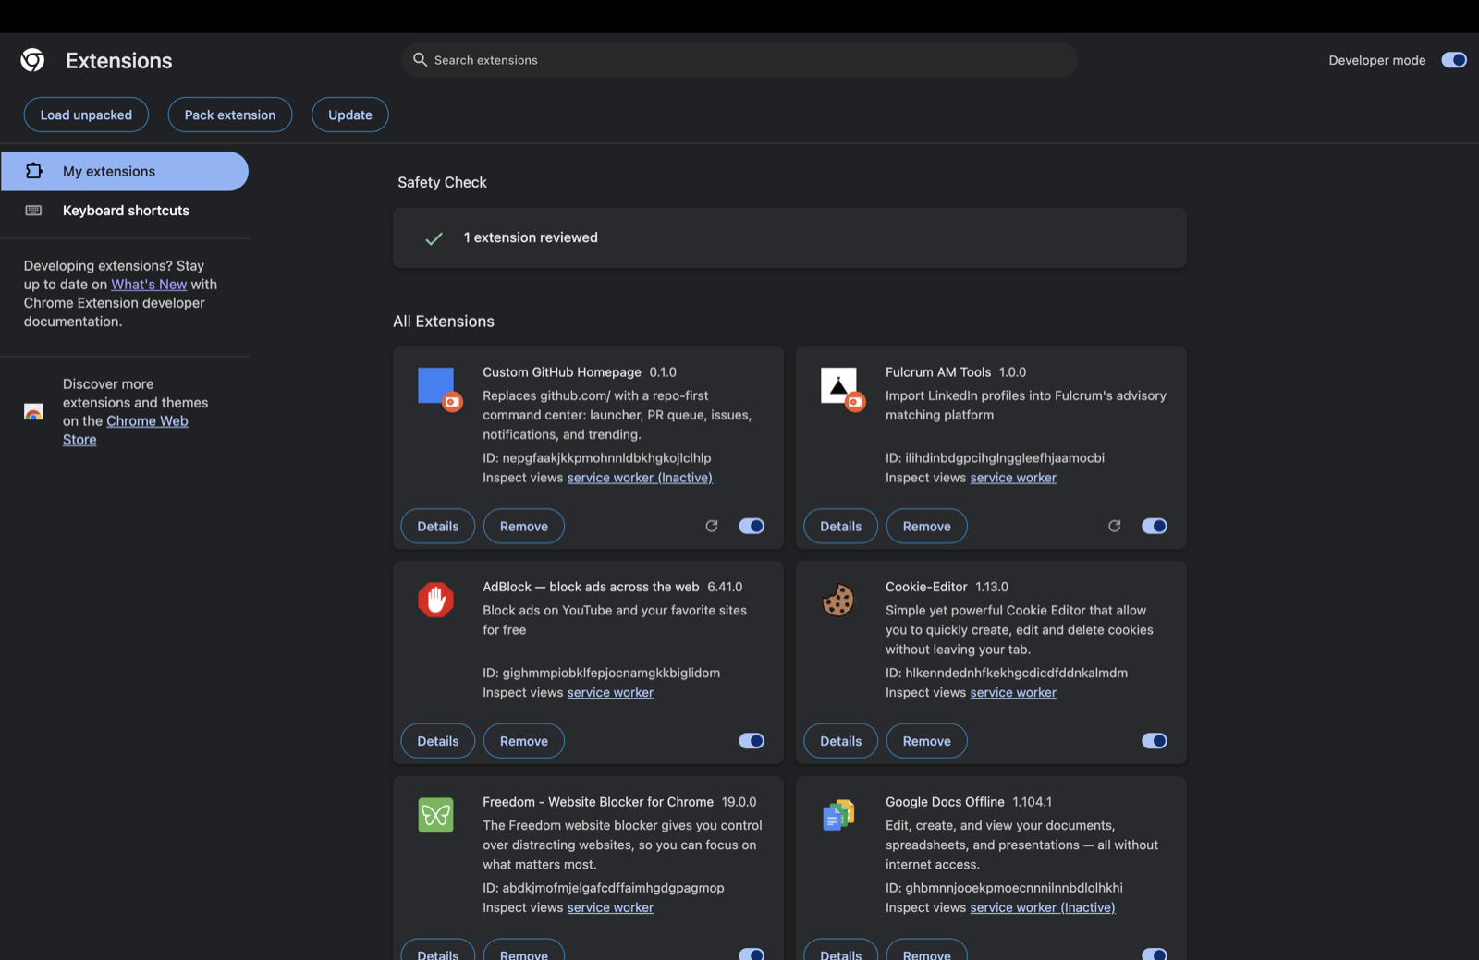Click the Fulcrum AM Tools triangle icon

[838, 386]
